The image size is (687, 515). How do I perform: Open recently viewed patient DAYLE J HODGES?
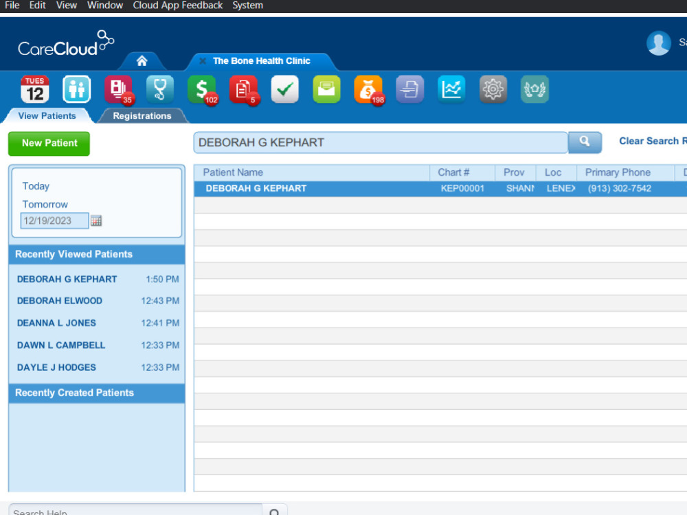click(56, 367)
